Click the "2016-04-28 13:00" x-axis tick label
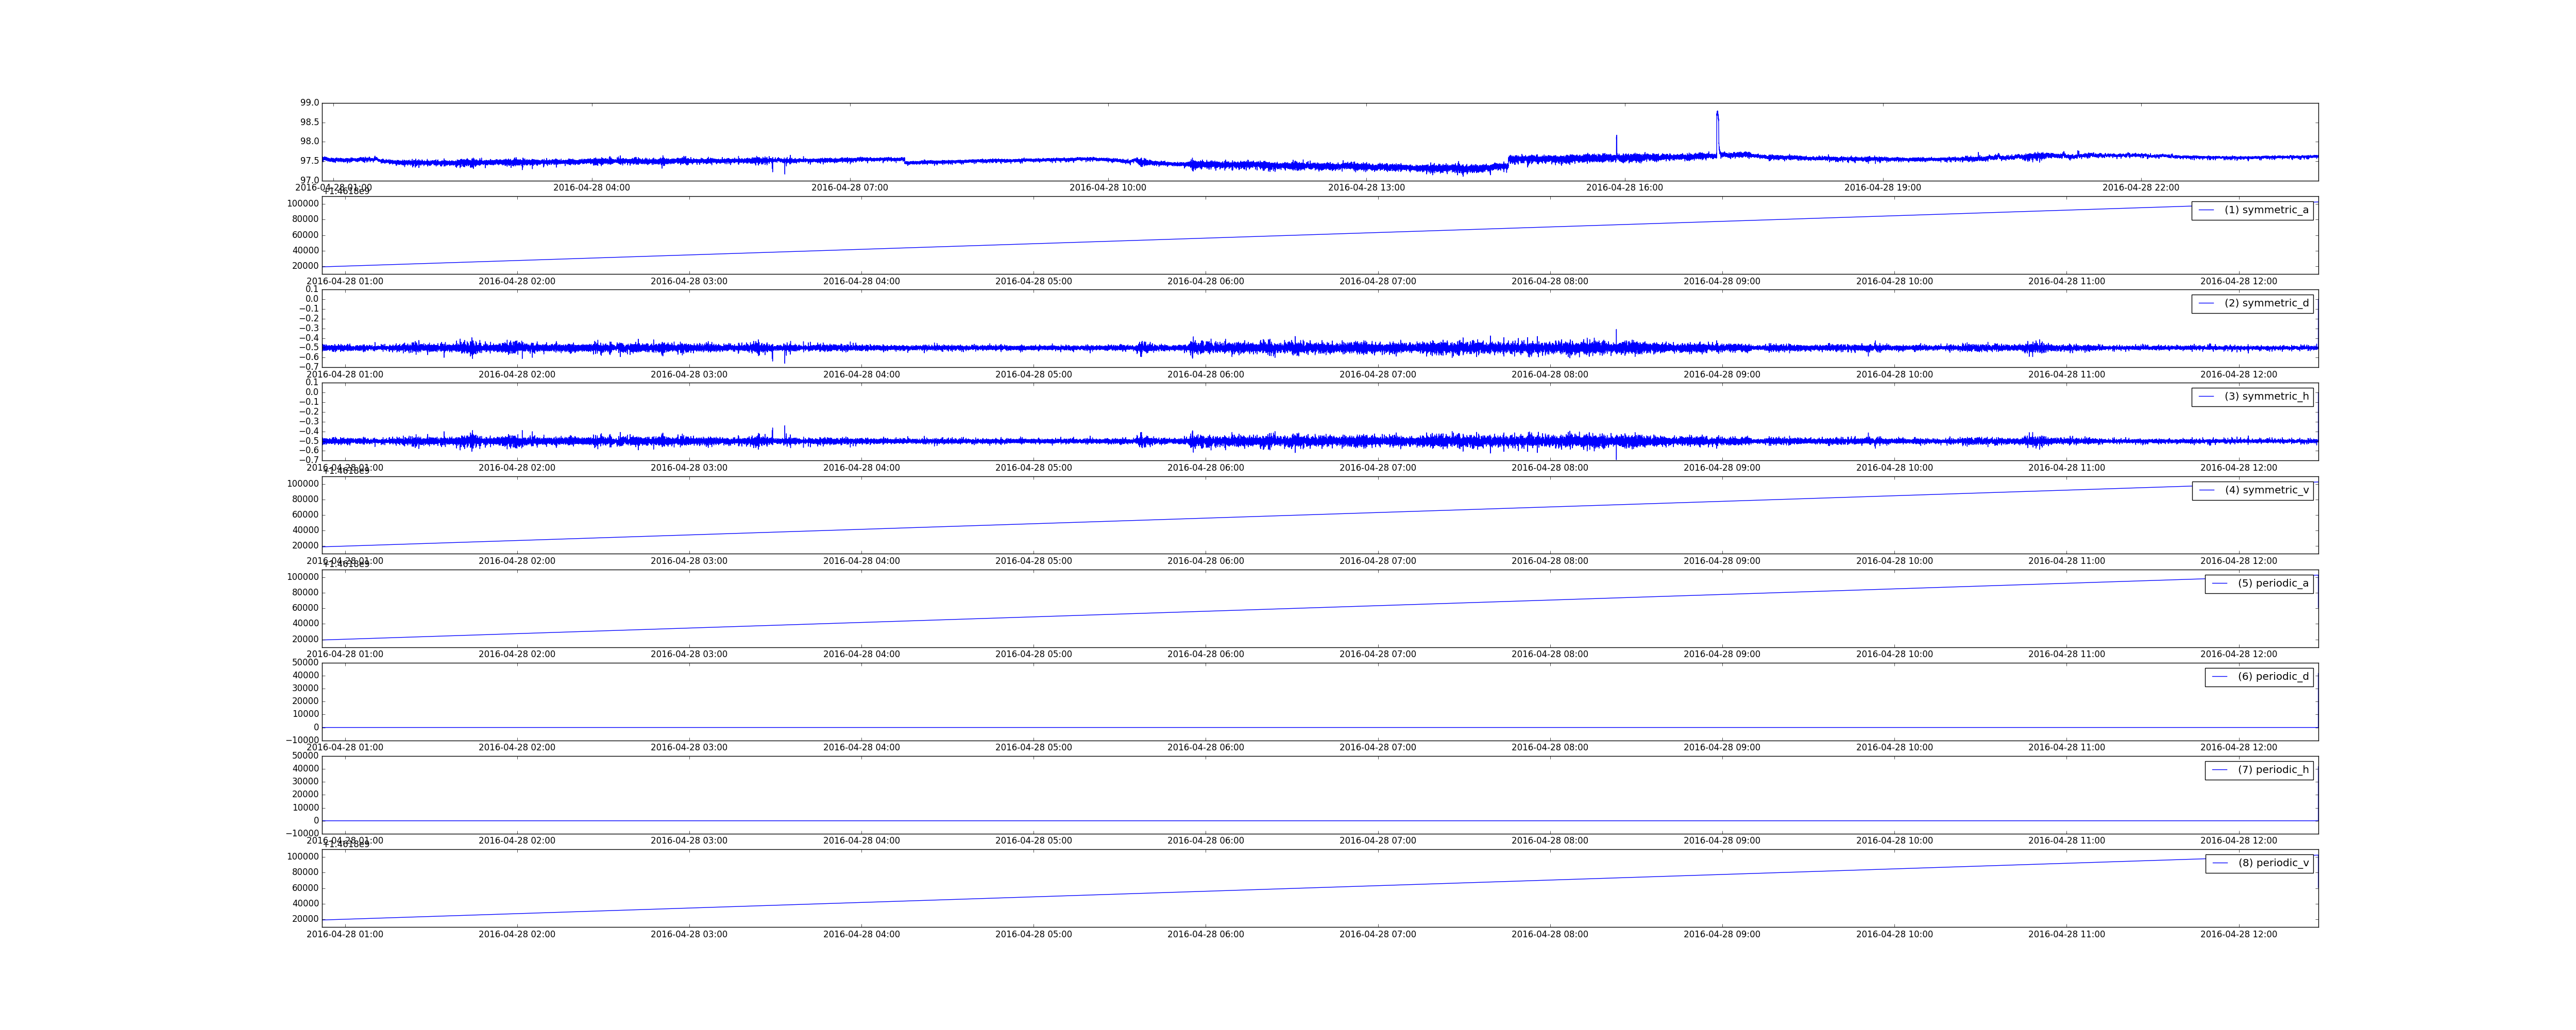Image resolution: width=2576 pixels, height=1030 pixels. [1366, 188]
